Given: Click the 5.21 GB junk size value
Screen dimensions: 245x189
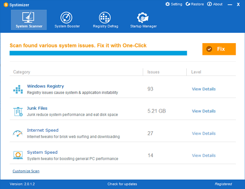Looking at the screenshot, I should tap(157, 111).
